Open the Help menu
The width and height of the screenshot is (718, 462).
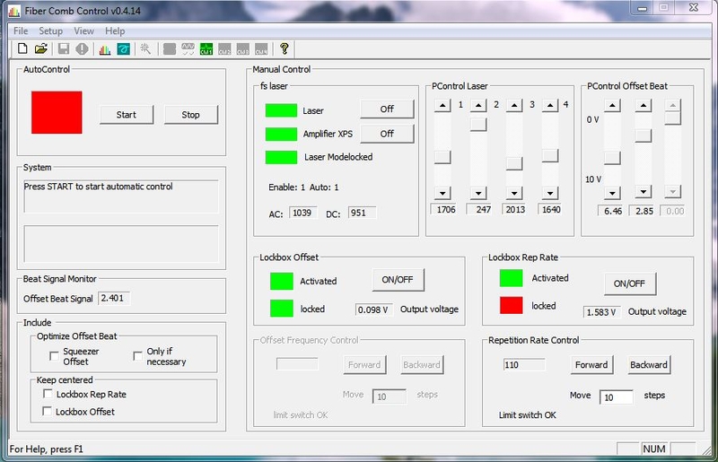115,31
